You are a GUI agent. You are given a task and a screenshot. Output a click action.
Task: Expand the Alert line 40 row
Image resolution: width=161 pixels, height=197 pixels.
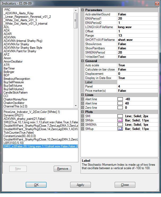point(82,103)
